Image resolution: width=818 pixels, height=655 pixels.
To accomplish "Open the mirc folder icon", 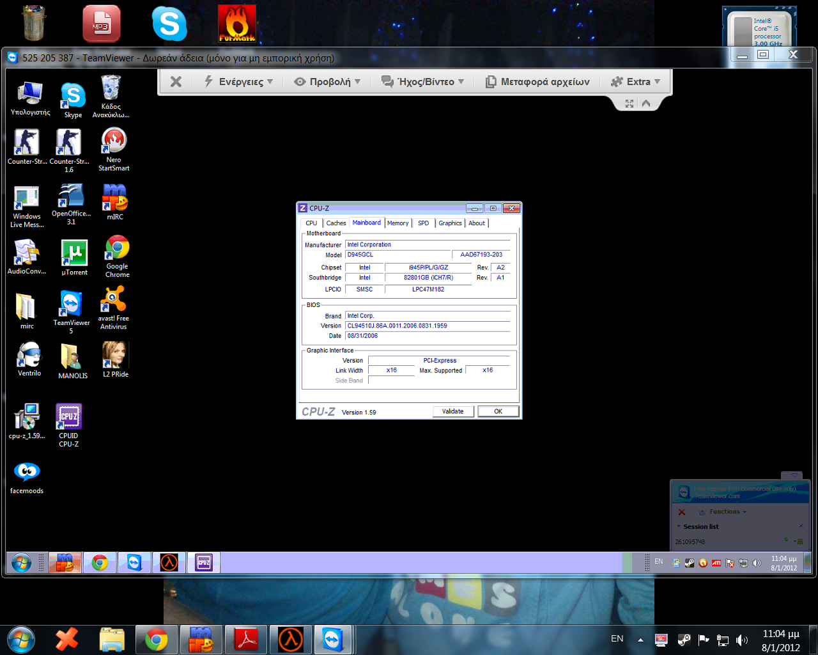I will click(x=27, y=311).
